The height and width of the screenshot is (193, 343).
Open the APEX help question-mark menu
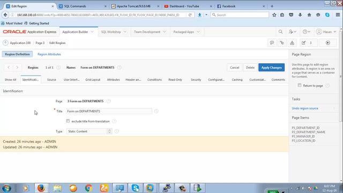point(306,32)
